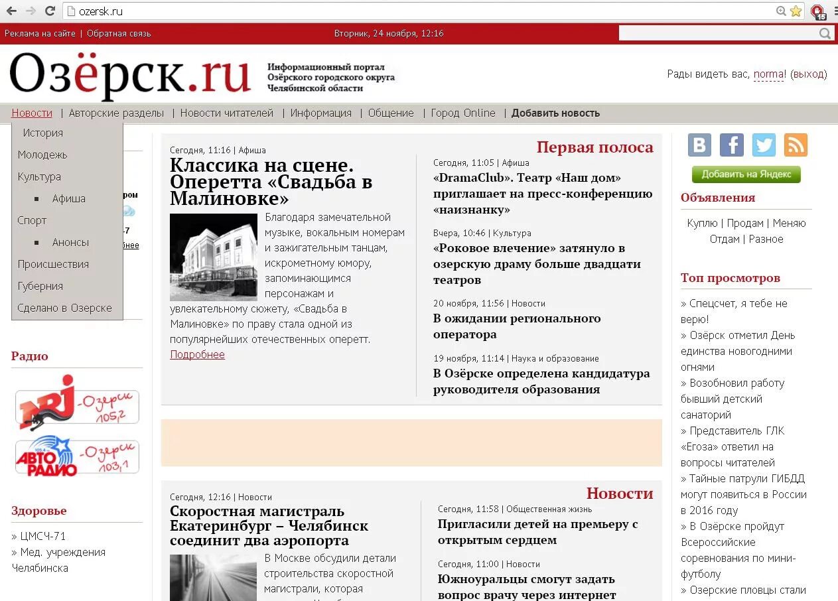The width and height of the screenshot is (838, 601).
Task: Click the Подробнее link under the operetta article
Action: click(197, 354)
